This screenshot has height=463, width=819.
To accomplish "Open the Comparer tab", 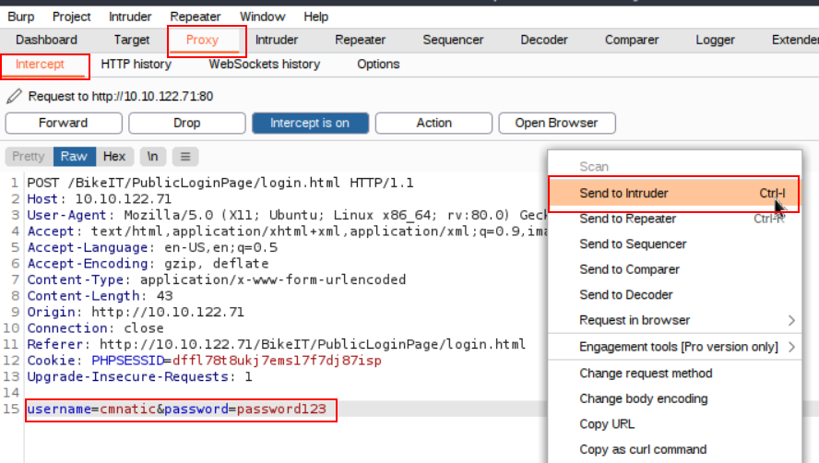I will pos(632,40).
